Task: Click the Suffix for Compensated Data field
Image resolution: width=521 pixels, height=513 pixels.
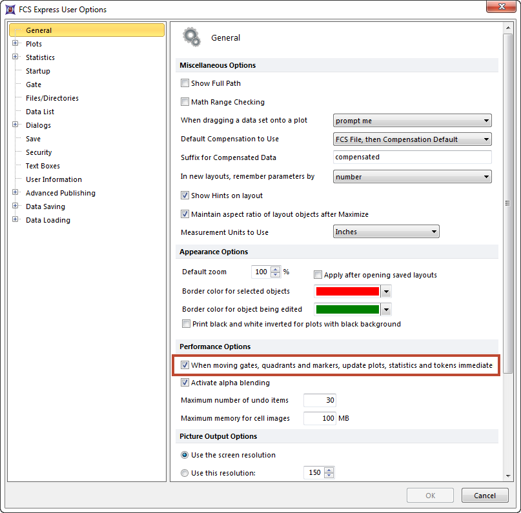Action: point(413,157)
